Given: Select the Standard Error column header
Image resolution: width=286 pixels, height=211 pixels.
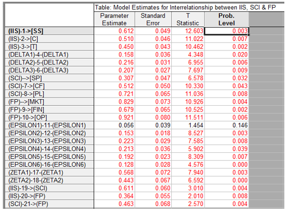Looking at the screenshot, I should coord(153,19).
